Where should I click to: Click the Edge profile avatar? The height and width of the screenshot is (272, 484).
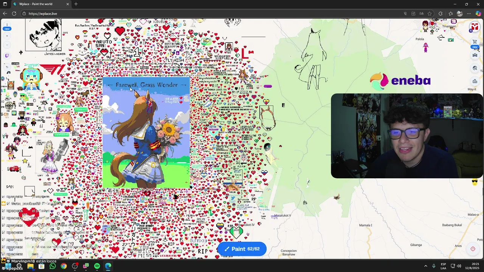459,14
